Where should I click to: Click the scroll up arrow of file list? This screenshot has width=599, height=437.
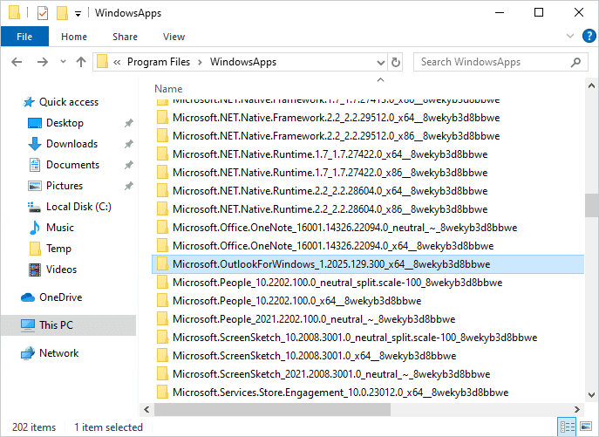click(591, 86)
